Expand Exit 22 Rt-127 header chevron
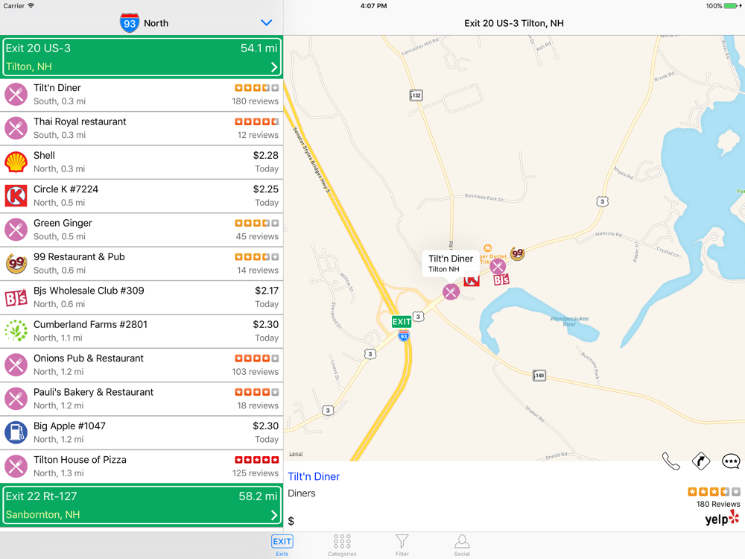This screenshot has width=745, height=559. tap(274, 515)
